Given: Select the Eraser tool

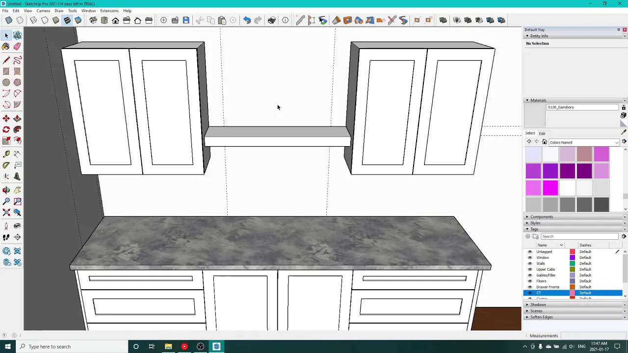Looking at the screenshot, I should pos(17,47).
